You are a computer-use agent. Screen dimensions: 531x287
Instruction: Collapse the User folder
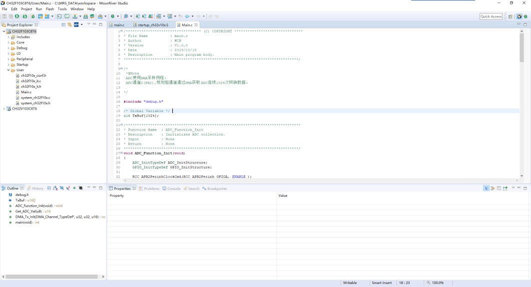pos(8,70)
